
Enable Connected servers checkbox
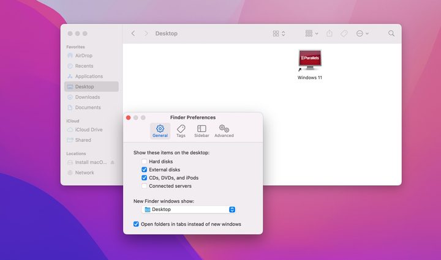[x=145, y=186]
